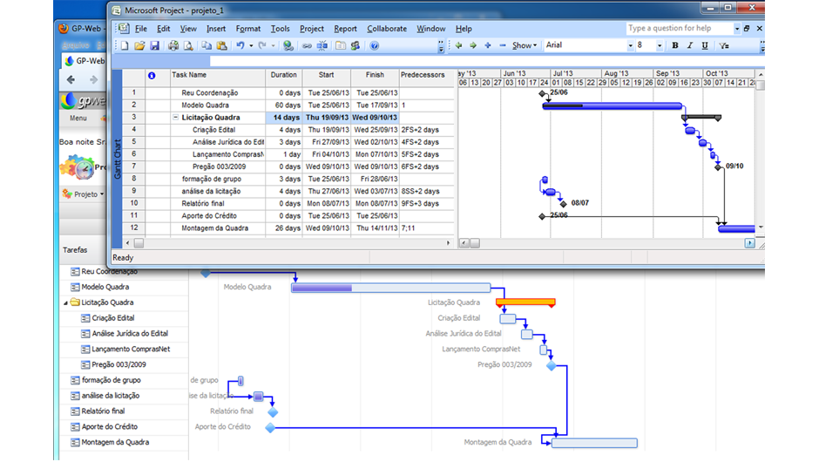Hide subtasks using blue minus icon
The image size is (819, 462).
pyautogui.click(x=503, y=45)
